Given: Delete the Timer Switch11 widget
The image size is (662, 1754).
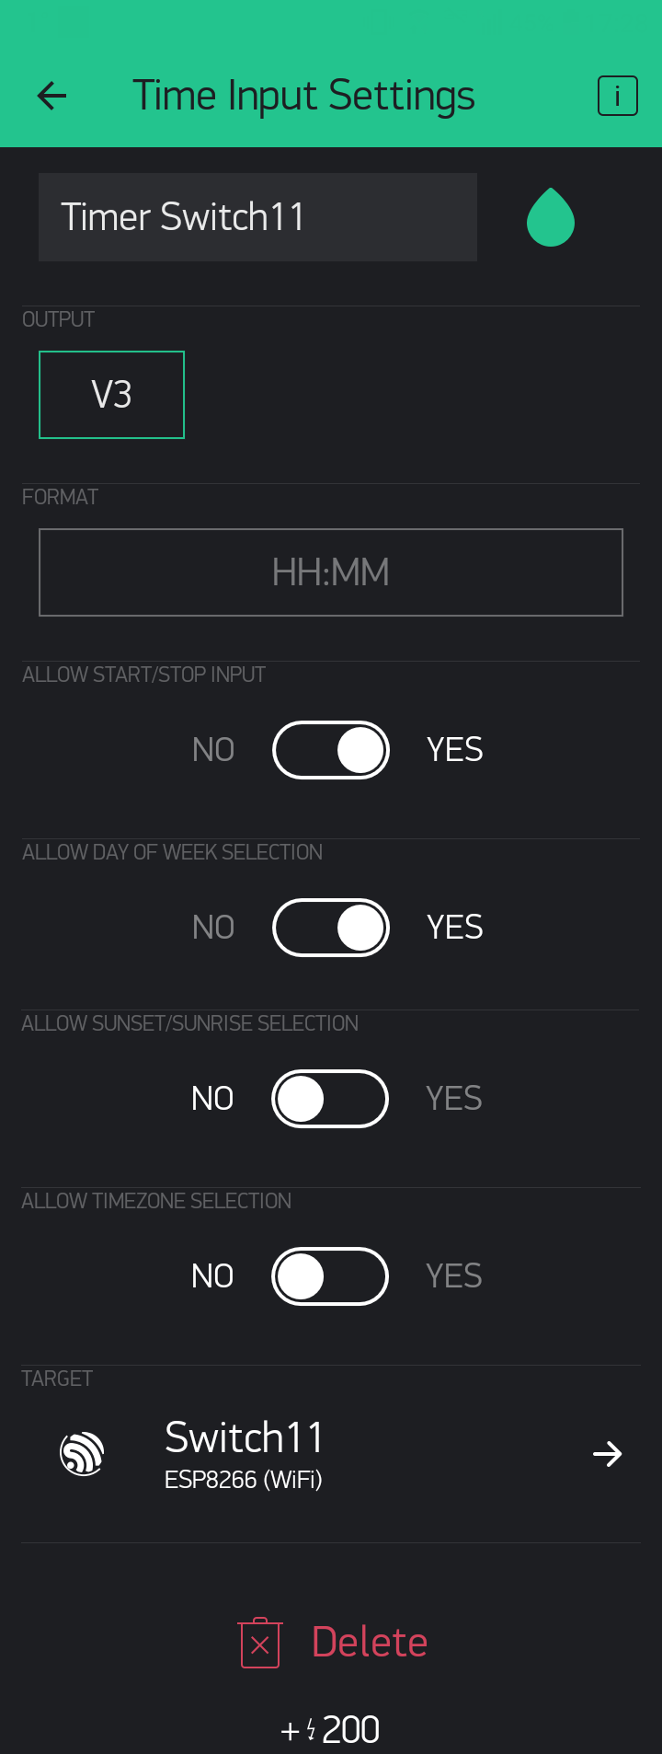Looking at the screenshot, I should pyautogui.click(x=369, y=1641).
